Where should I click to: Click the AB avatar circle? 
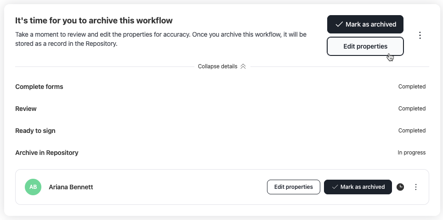33,187
